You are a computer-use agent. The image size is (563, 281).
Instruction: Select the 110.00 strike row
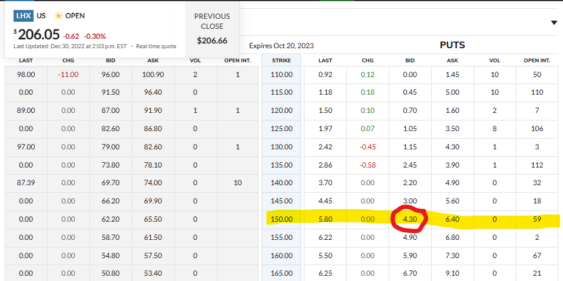click(x=281, y=75)
